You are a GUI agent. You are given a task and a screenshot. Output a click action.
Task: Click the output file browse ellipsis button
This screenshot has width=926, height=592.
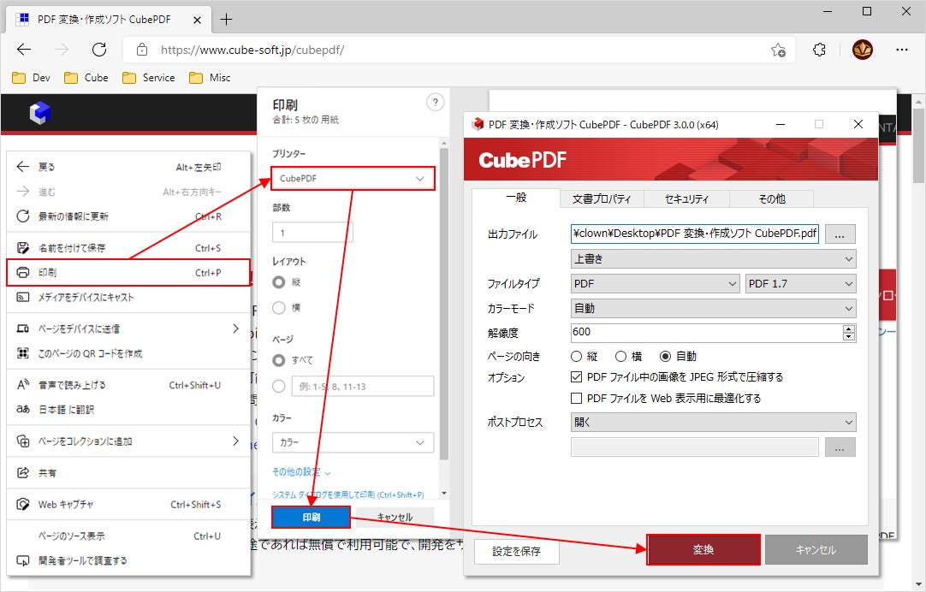(840, 234)
